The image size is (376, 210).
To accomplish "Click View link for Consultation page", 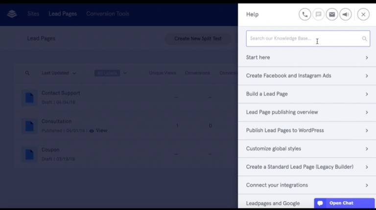I will click(101, 130).
